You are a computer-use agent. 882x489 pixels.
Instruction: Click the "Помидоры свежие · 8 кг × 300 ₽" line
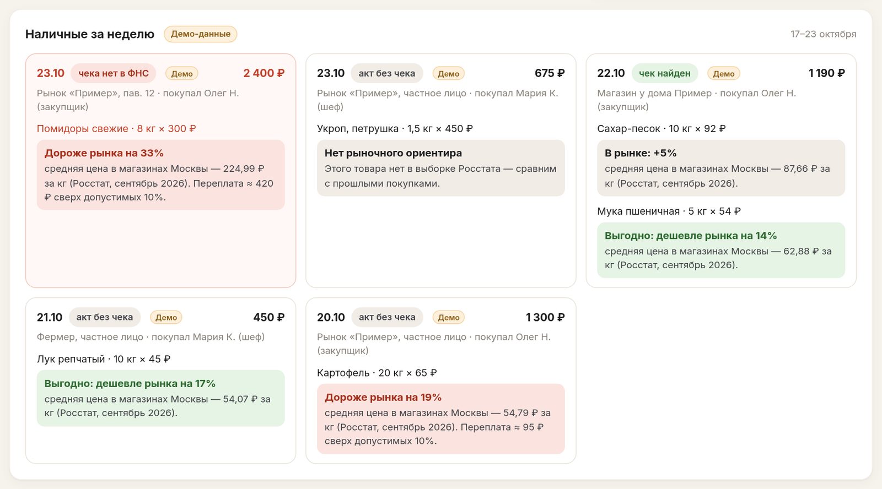click(116, 129)
